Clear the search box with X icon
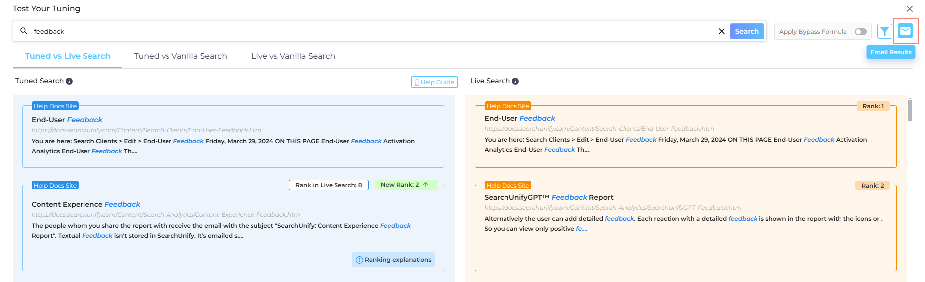 pos(721,31)
